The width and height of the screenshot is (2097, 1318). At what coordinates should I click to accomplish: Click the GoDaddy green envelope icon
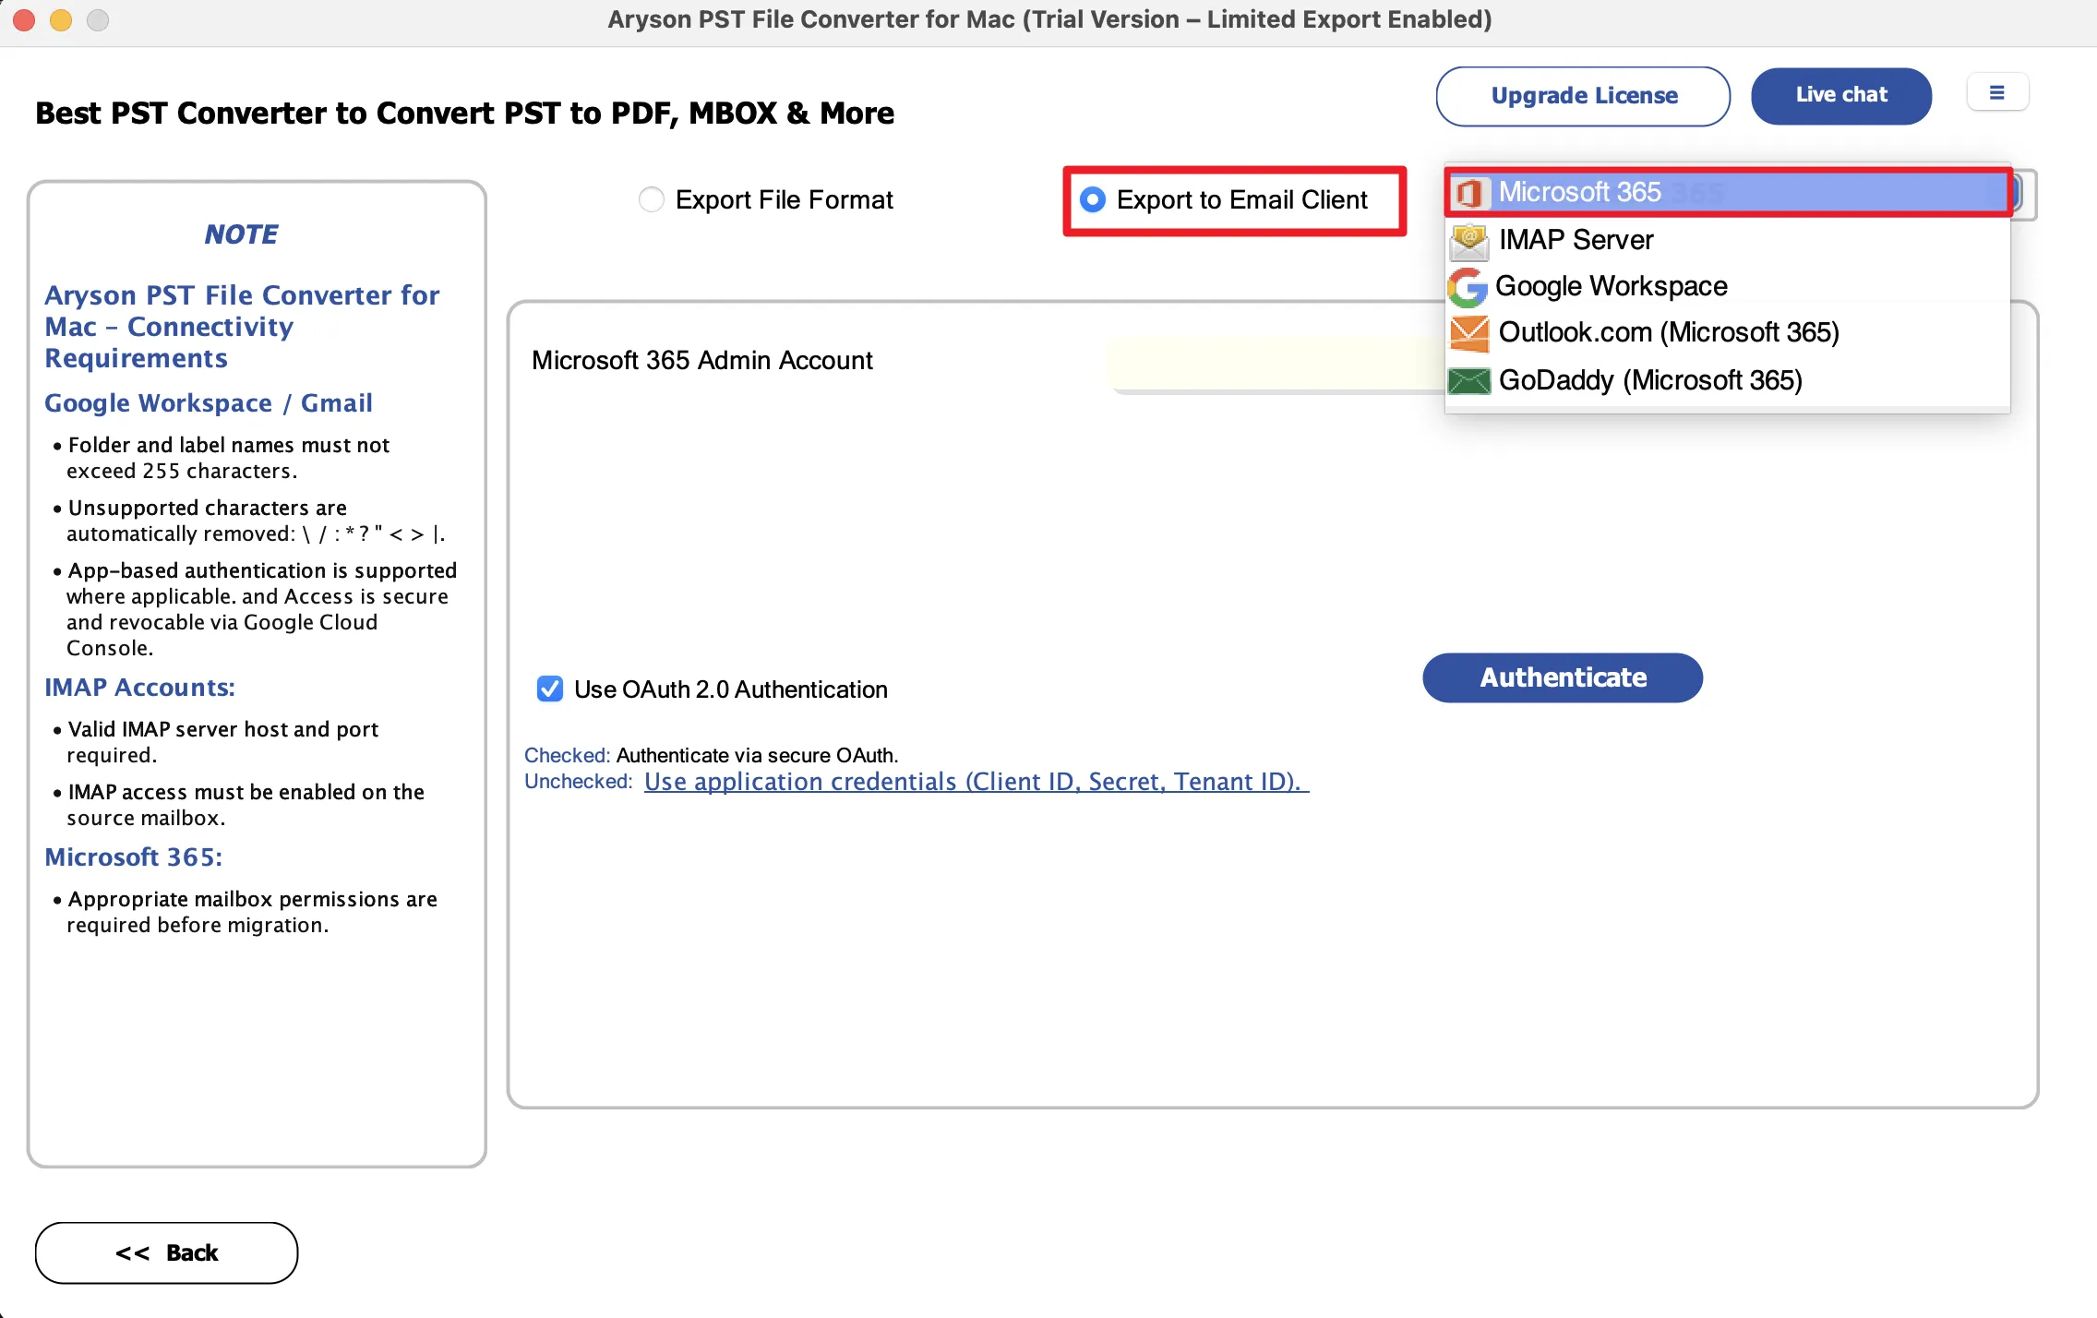tap(1468, 380)
